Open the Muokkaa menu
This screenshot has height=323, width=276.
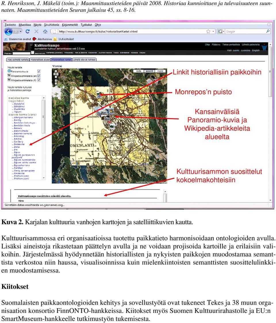(25, 25)
